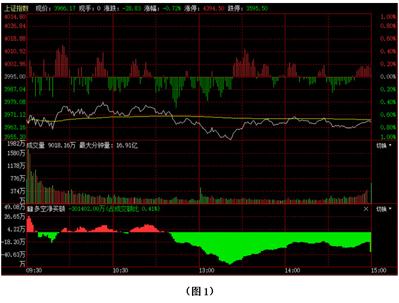Select the 多空净买额 indicator label
Screen dimensions: 399x303
point(50,209)
